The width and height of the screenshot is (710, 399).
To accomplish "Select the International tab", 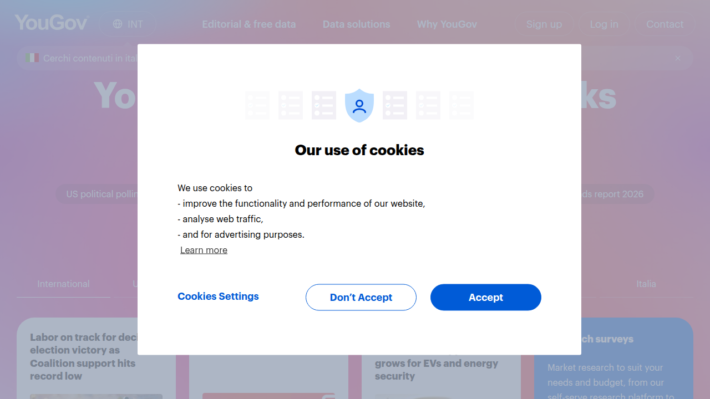I will pyautogui.click(x=63, y=284).
